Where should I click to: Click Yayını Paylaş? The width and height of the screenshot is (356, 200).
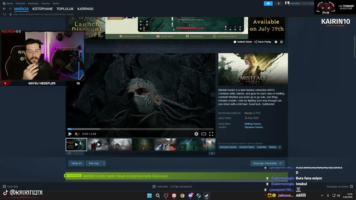[x=263, y=42]
